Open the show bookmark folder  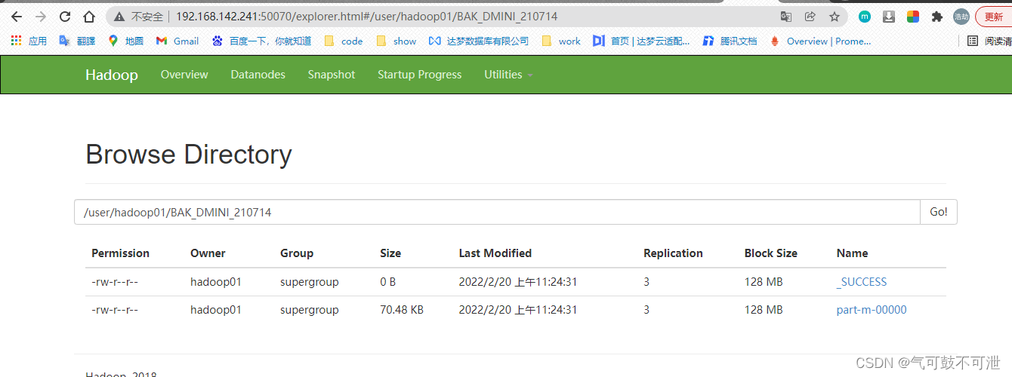[x=396, y=41]
